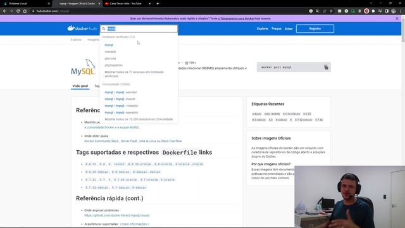Select the mysql / mysql-roteador suggestion
Image resolution: width=405 pixels, height=228 pixels.
coord(121,106)
